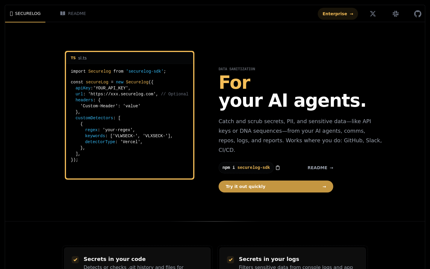The image size is (430, 269).
Task: Open the Enterprise button
Action: click(338, 14)
